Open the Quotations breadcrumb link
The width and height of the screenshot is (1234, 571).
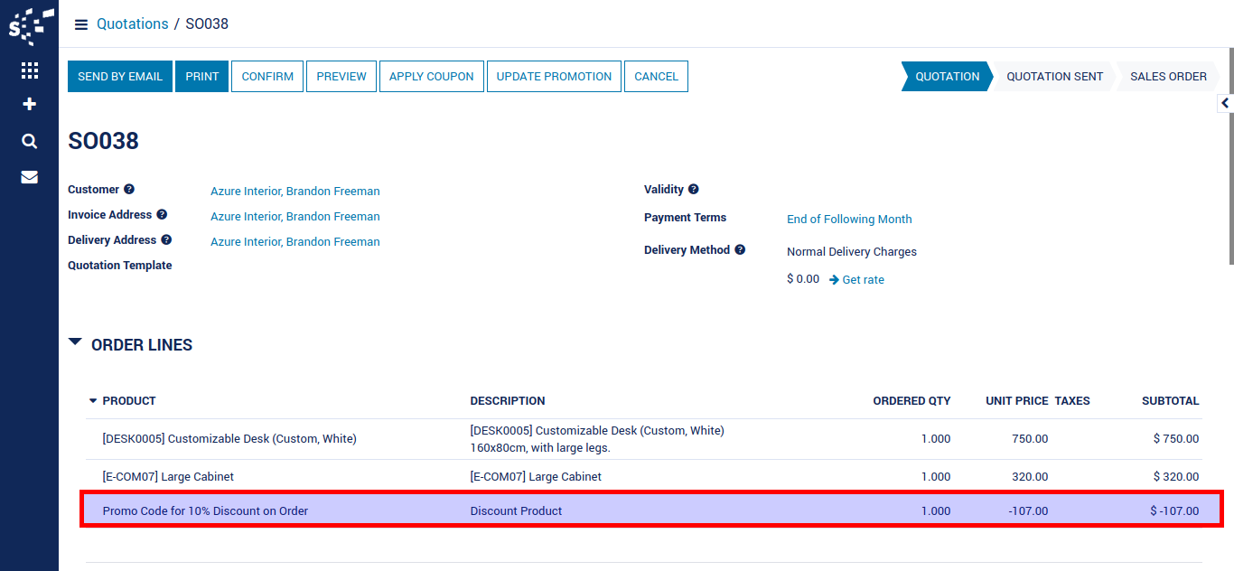pos(132,24)
